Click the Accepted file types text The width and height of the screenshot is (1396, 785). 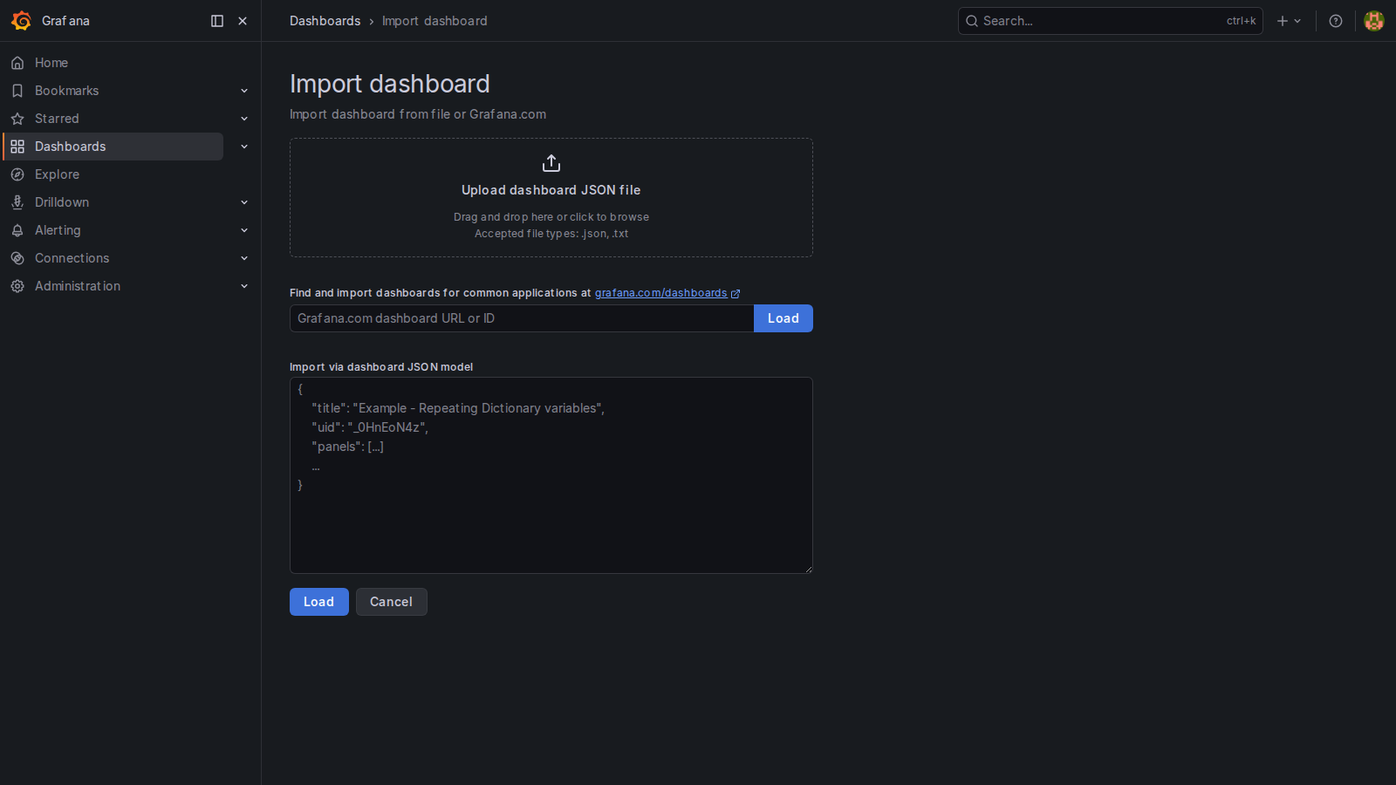pos(551,234)
